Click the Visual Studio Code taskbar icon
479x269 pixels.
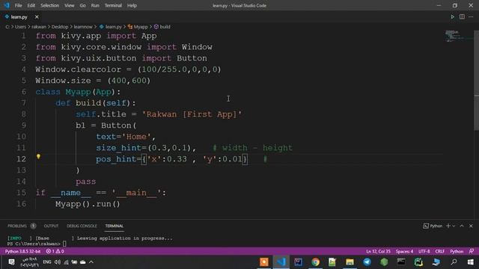click(281, 262)
